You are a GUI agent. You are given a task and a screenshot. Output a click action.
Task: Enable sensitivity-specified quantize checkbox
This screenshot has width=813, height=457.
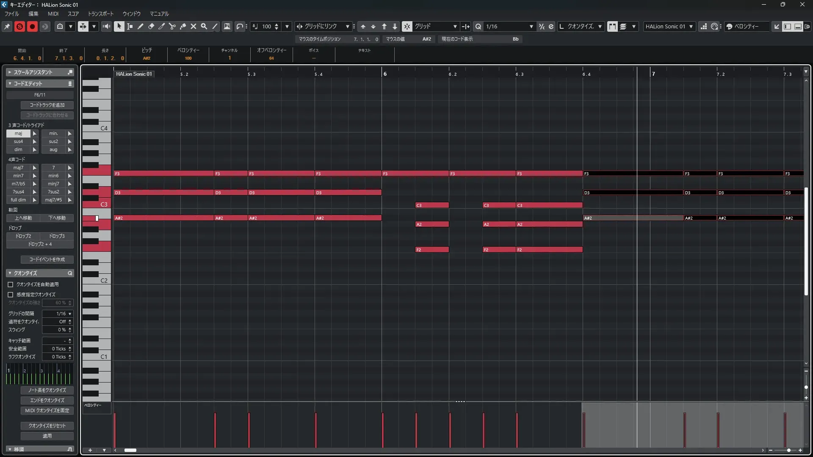(11, 295)
